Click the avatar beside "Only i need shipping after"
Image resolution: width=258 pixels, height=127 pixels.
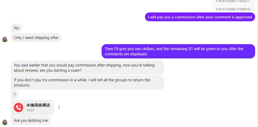pos(5,39)
